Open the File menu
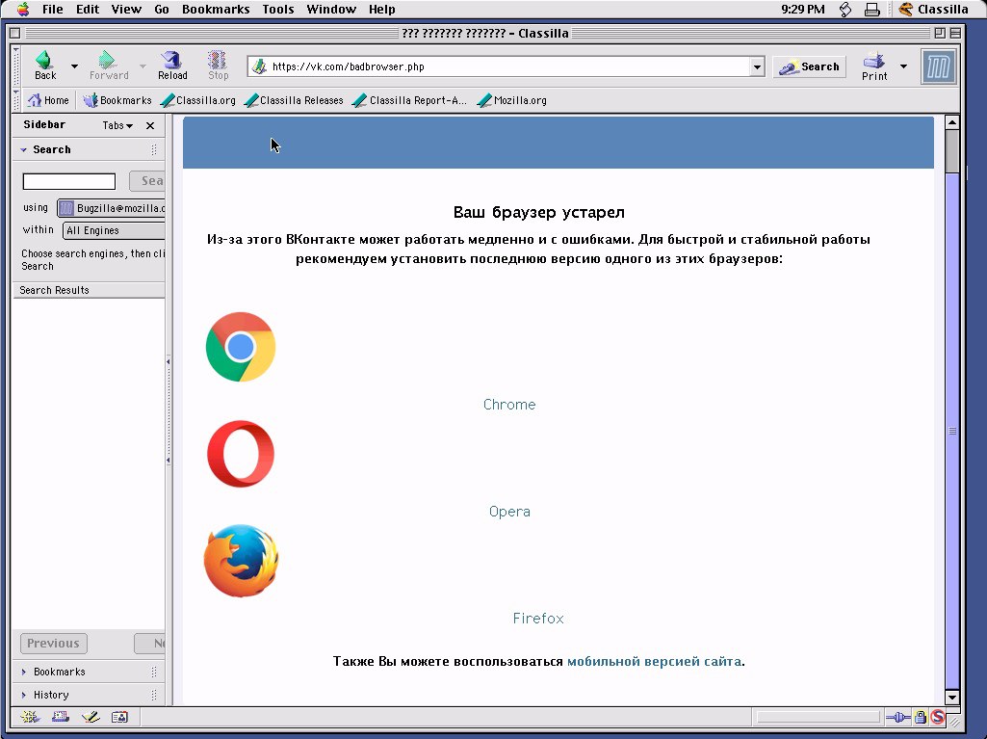The width and height of the screenshot is (987, 739). 52,9
